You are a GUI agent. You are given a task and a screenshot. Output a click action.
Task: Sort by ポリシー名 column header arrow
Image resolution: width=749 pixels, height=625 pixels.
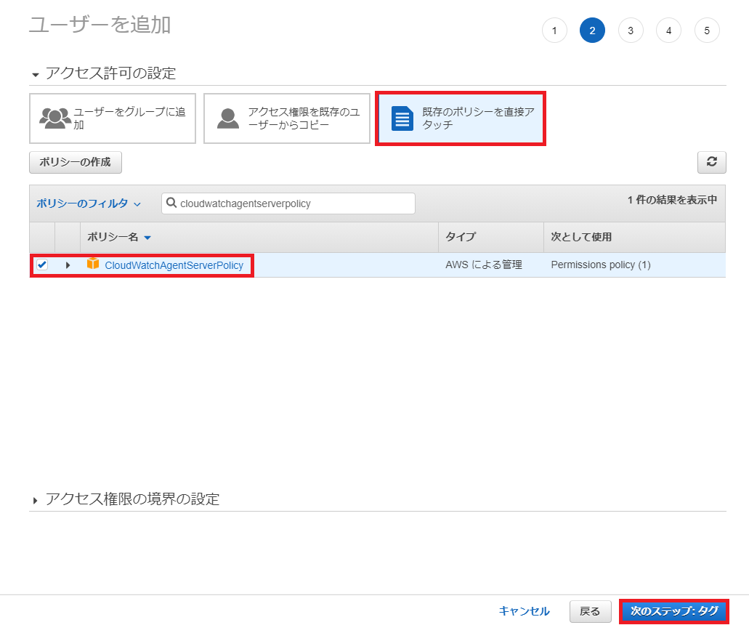147,238
